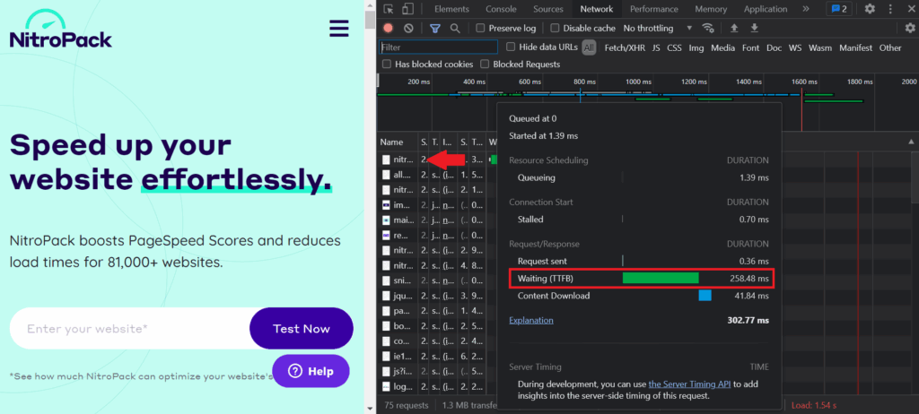Click the Waiting (TTFB) green bar
The image size is (919, 414).
661,278
